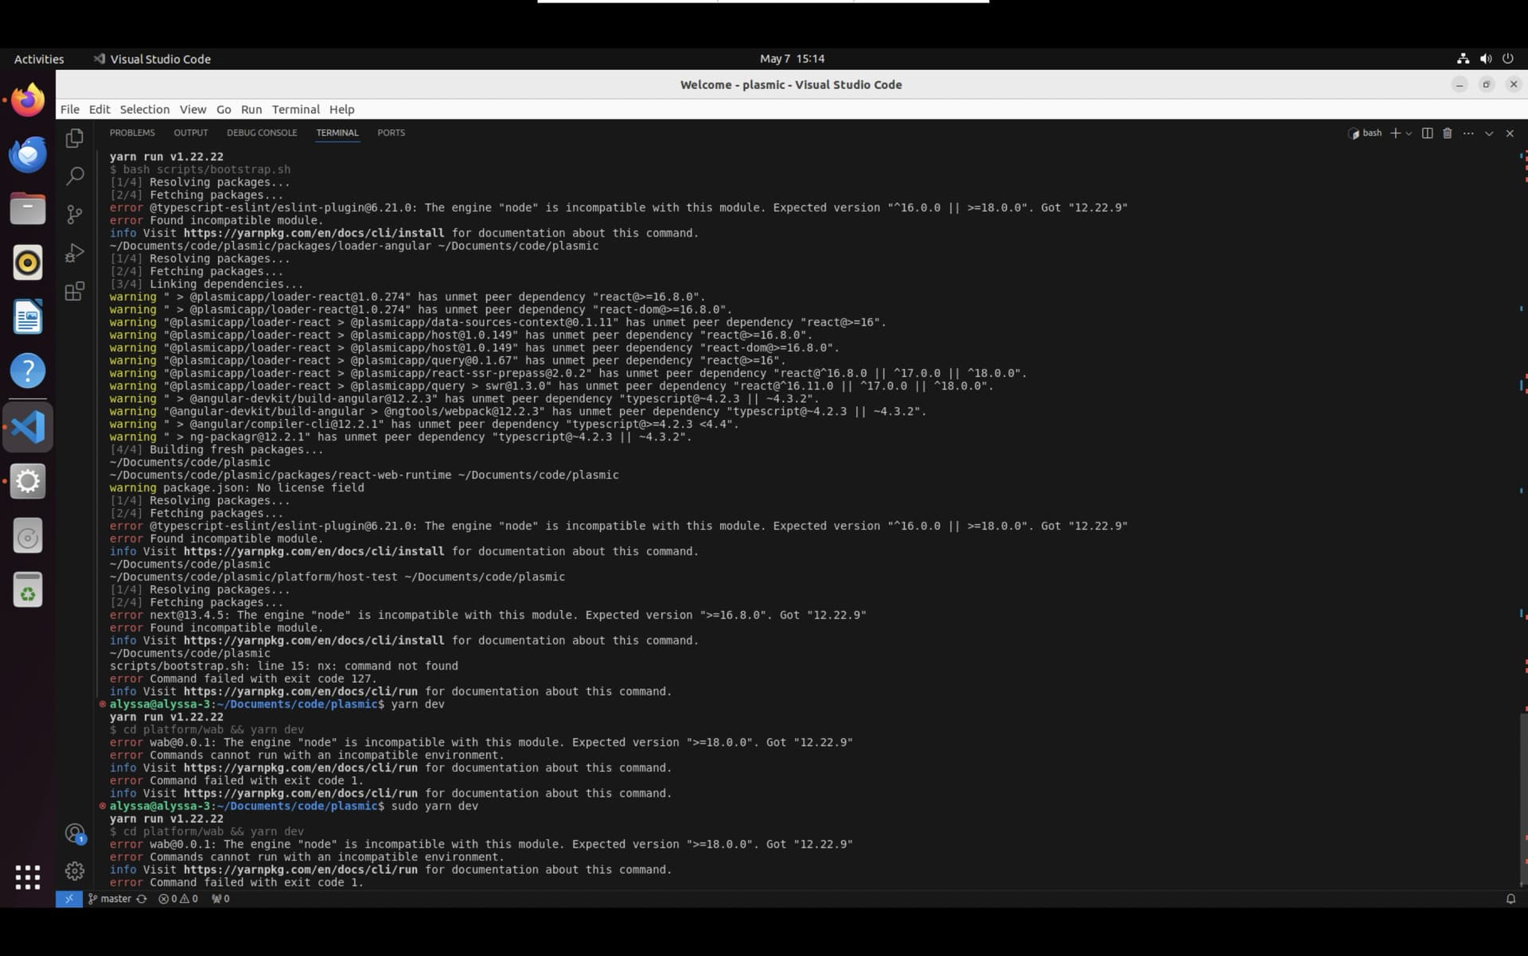Click the master branch status item
Screen dimensions: 1528x956
point(110,899)
